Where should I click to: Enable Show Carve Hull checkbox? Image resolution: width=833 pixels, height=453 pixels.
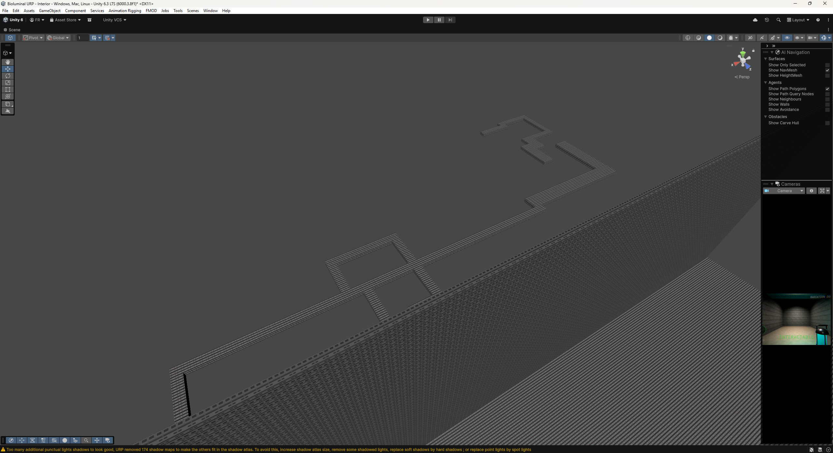[x=827, y=123]
